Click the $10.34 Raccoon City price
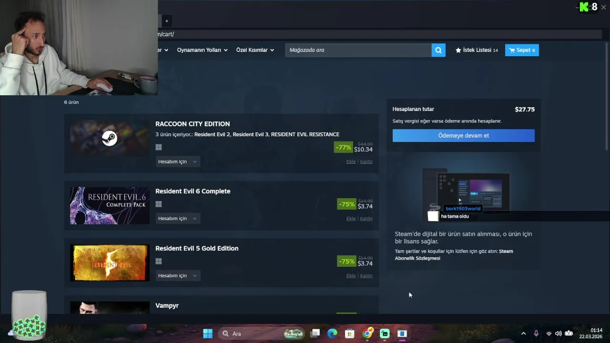This screenshot has height=343, width=610. 363,150
